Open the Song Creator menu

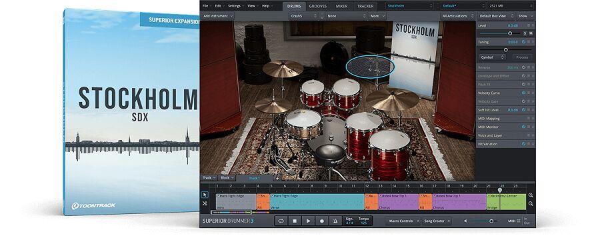pos(437,221)
